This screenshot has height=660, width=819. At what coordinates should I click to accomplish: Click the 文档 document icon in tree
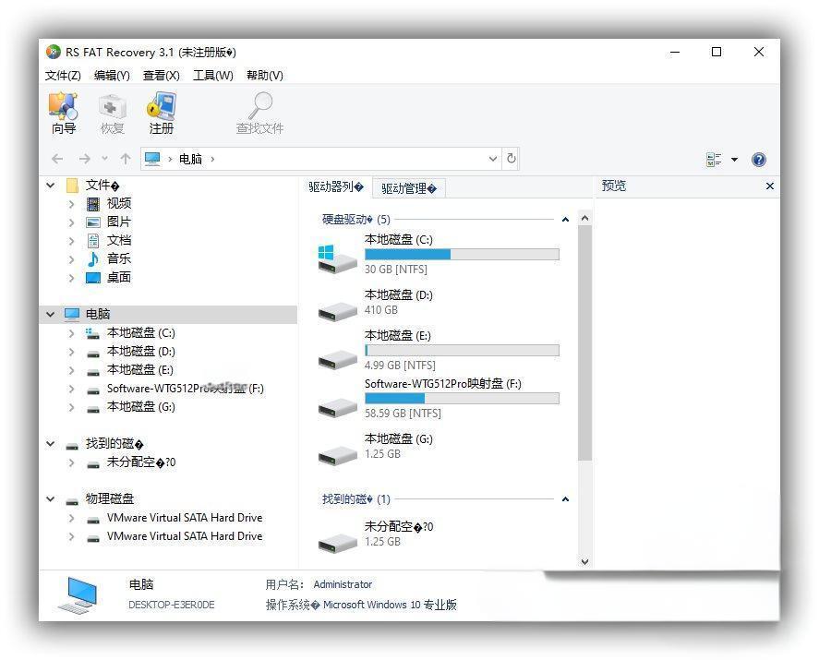tap(93, 241)
